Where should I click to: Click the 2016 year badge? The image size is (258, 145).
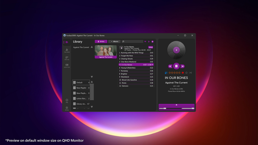pos(150,47)
